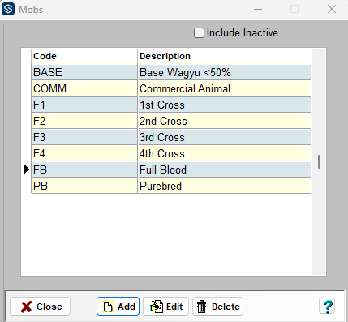Select the BASE code row
The width and height of the screenshot is (348, 322).
[172, 72]
